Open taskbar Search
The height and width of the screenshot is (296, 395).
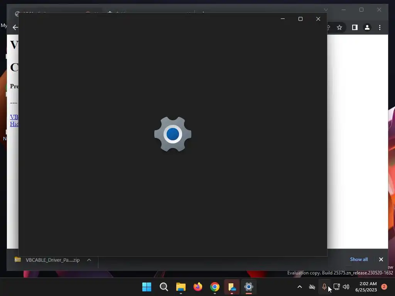coord(164,287)
